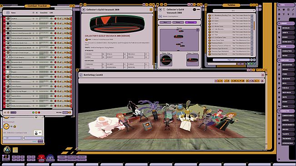Viewport: 296px width, 166px height.
Task: Open the left dropdown in the chat panel
Action: pos(13,138)
